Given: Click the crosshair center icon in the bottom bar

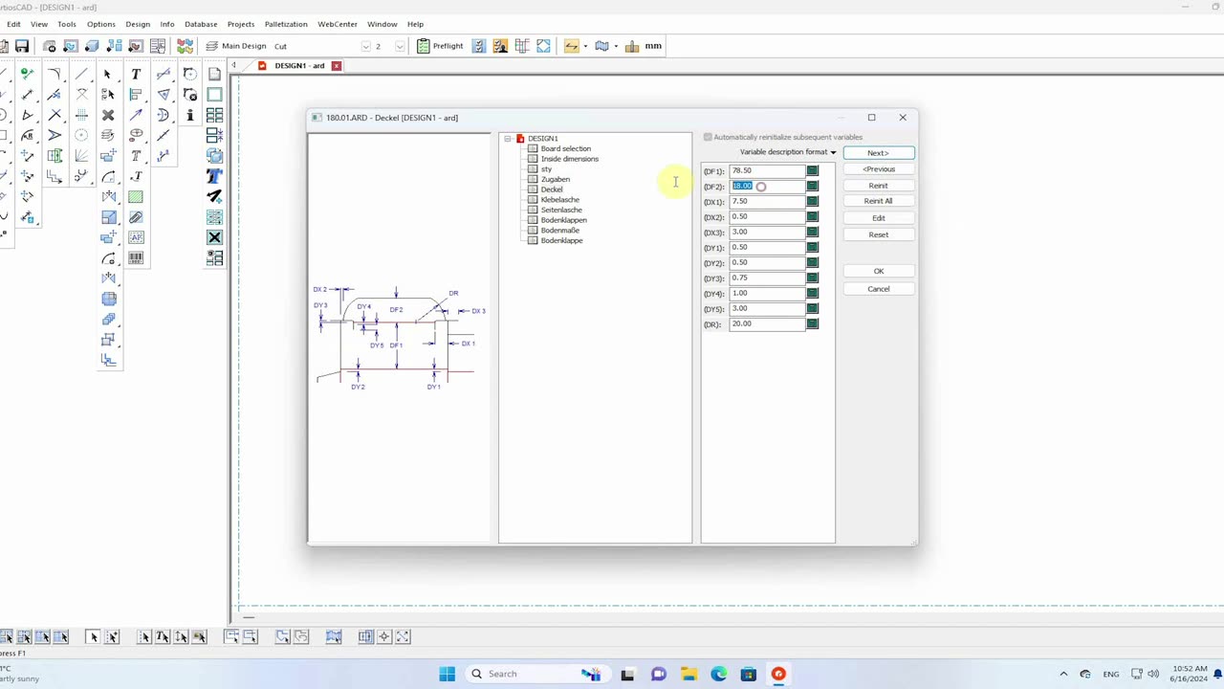Looking at the screenshot, I should point(384,636).
